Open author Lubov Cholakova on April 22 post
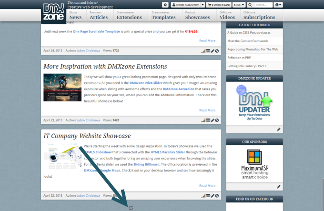324x211 pixels. coord(88,195)
